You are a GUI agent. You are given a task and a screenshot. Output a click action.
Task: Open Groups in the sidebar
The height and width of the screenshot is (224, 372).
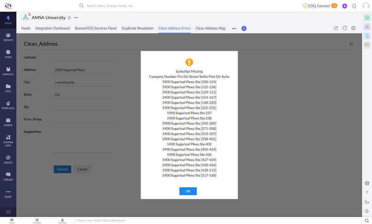pos(8,37)
